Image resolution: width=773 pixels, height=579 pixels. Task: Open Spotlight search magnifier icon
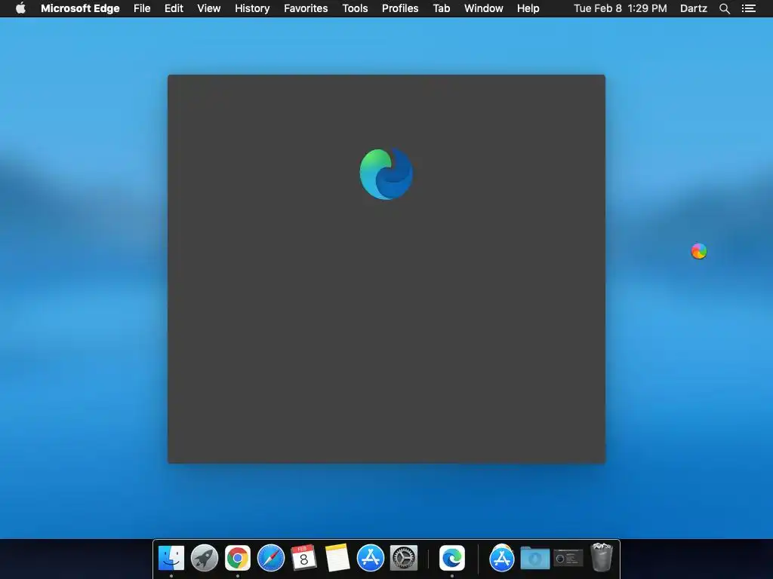tap(724, 8)
